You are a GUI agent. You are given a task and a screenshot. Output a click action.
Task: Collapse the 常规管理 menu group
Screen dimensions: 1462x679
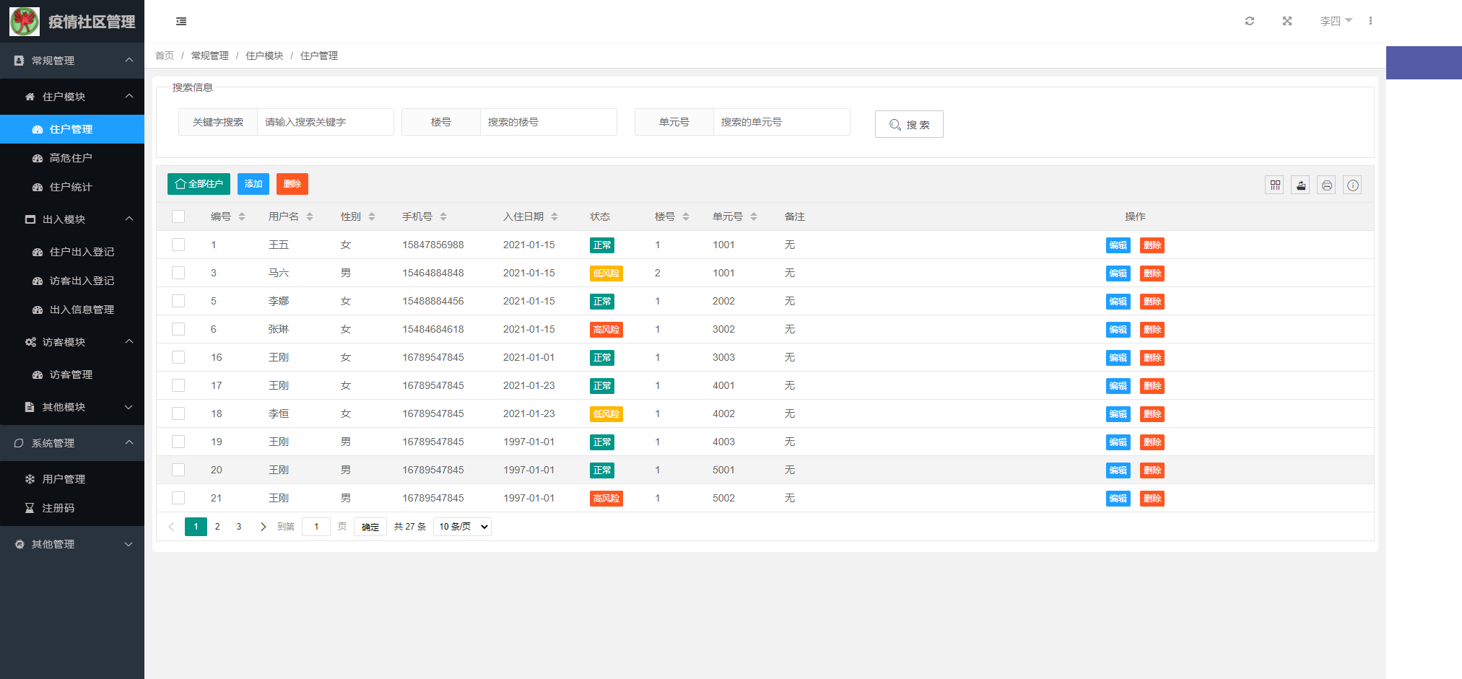coord(72,61)
